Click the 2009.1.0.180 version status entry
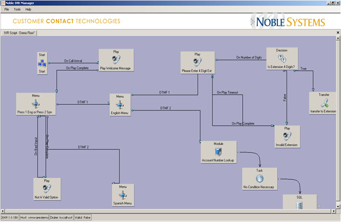This screenshot has height=222, width=341. (x=10, y=218)
